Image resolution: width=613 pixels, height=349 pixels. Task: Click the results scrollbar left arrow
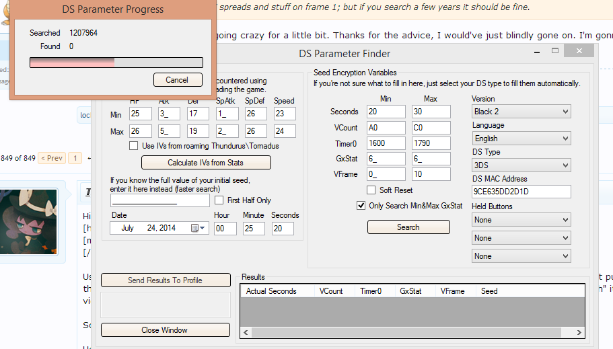point(246,332)
